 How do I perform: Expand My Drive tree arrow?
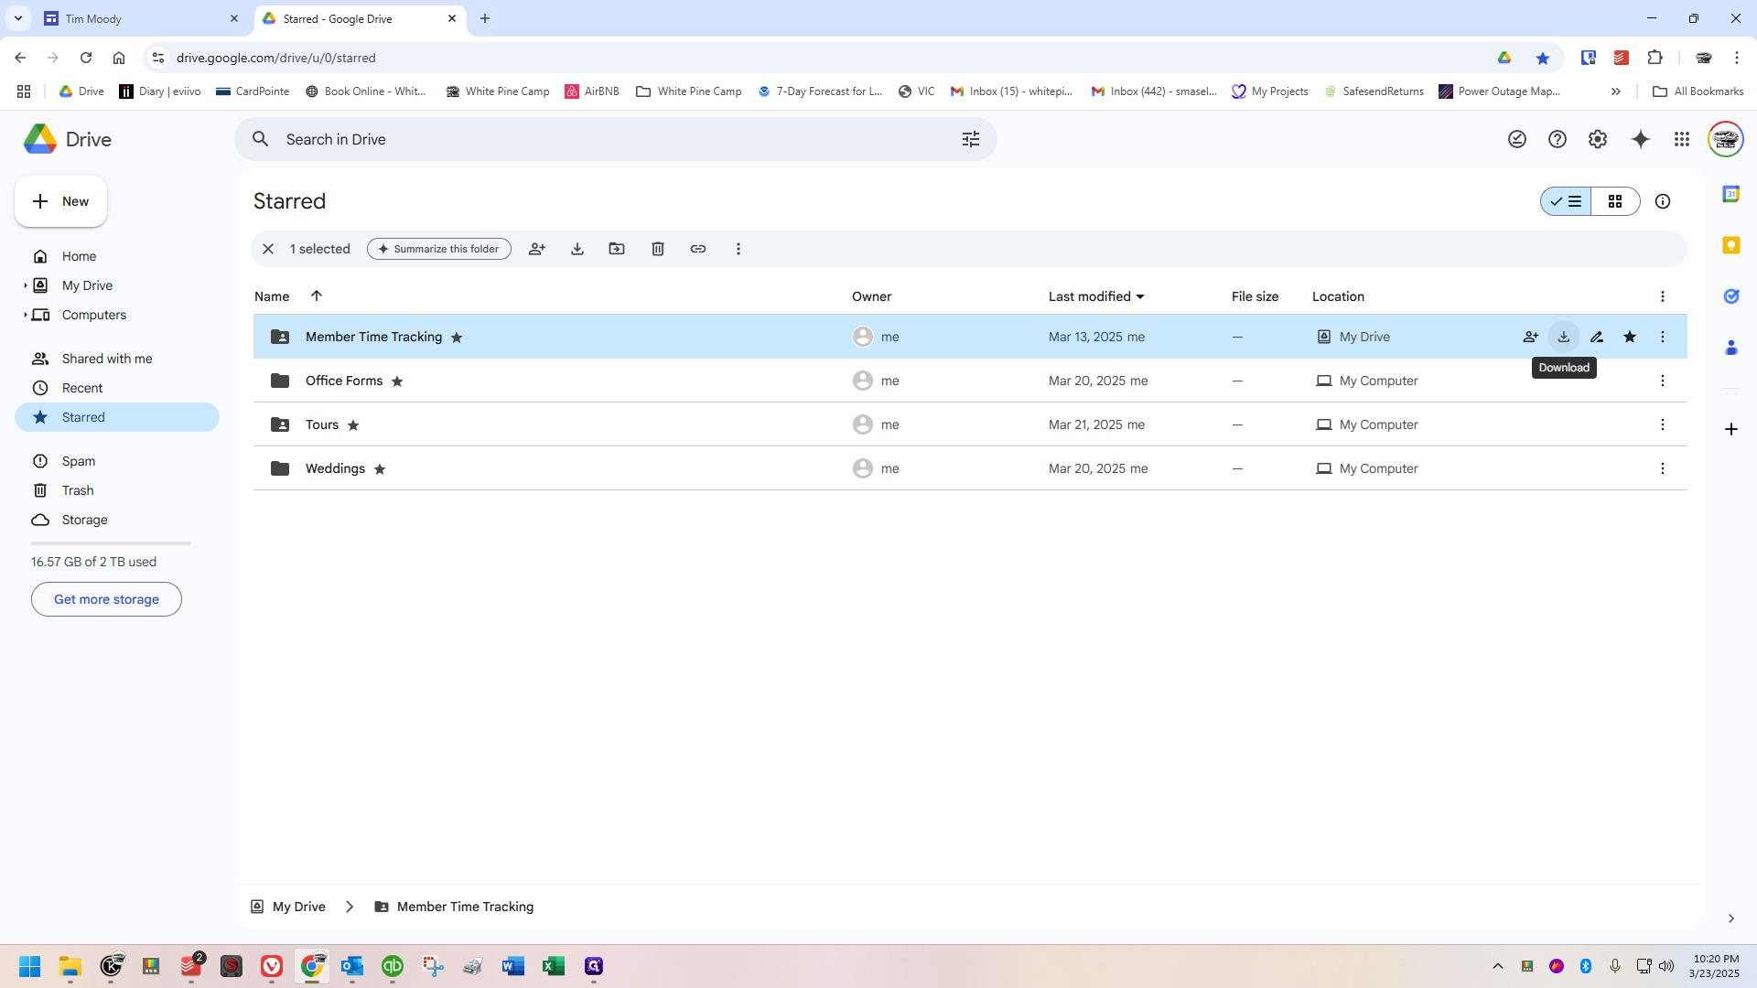(25, 285)
